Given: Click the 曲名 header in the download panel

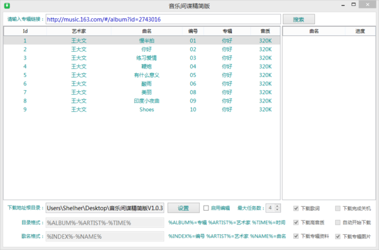Looking at the screenshot, I should pyautogui.click(x=314, y=31).
